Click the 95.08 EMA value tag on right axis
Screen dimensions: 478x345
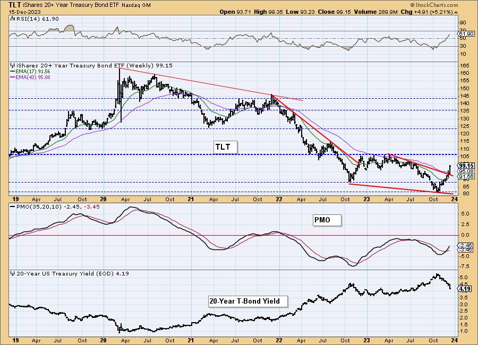[466, 171]
